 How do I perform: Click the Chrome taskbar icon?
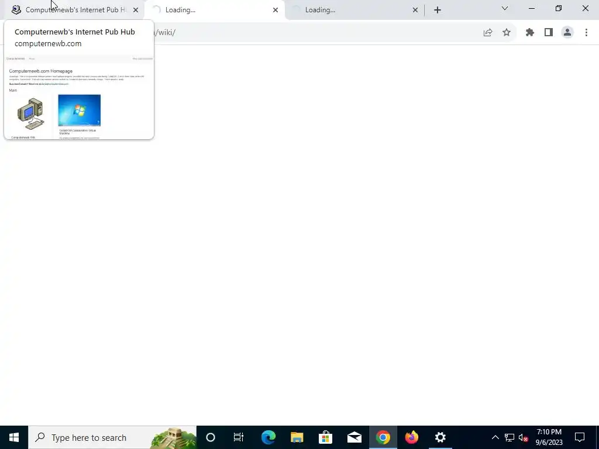click(383, 437)
